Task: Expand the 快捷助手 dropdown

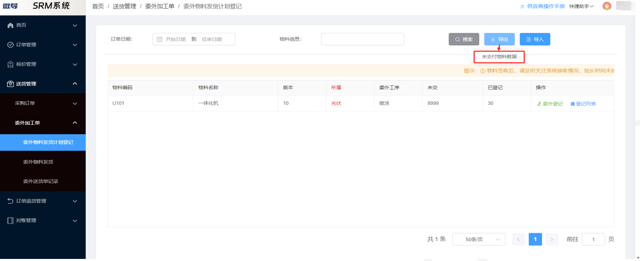Action: point(581,6)
